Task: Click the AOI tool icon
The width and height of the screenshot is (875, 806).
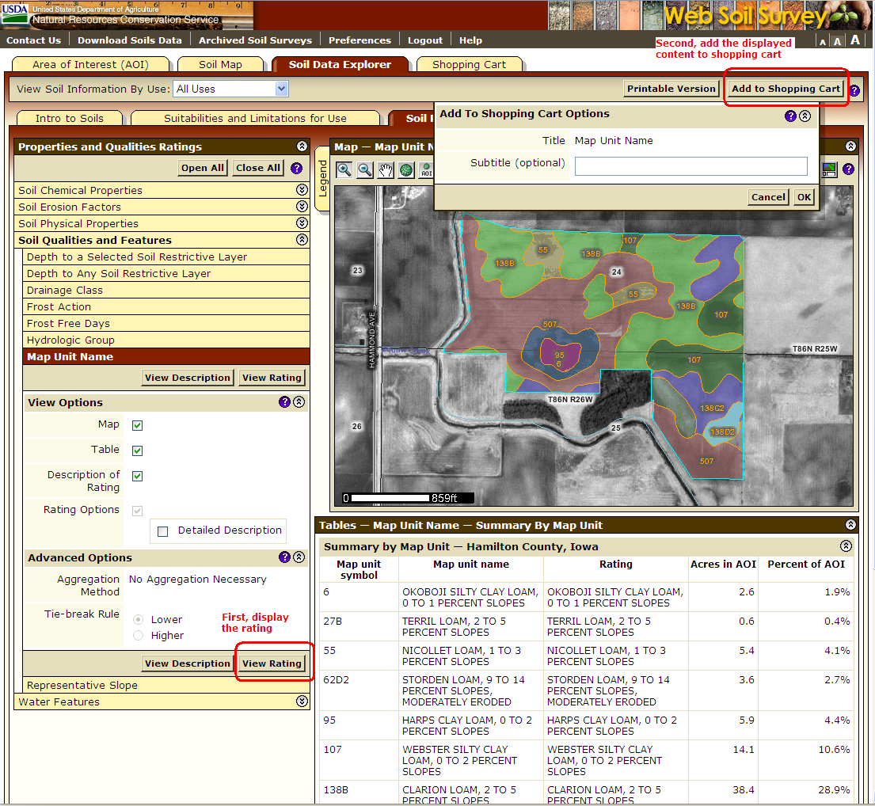Action: [x=426, y=170]
